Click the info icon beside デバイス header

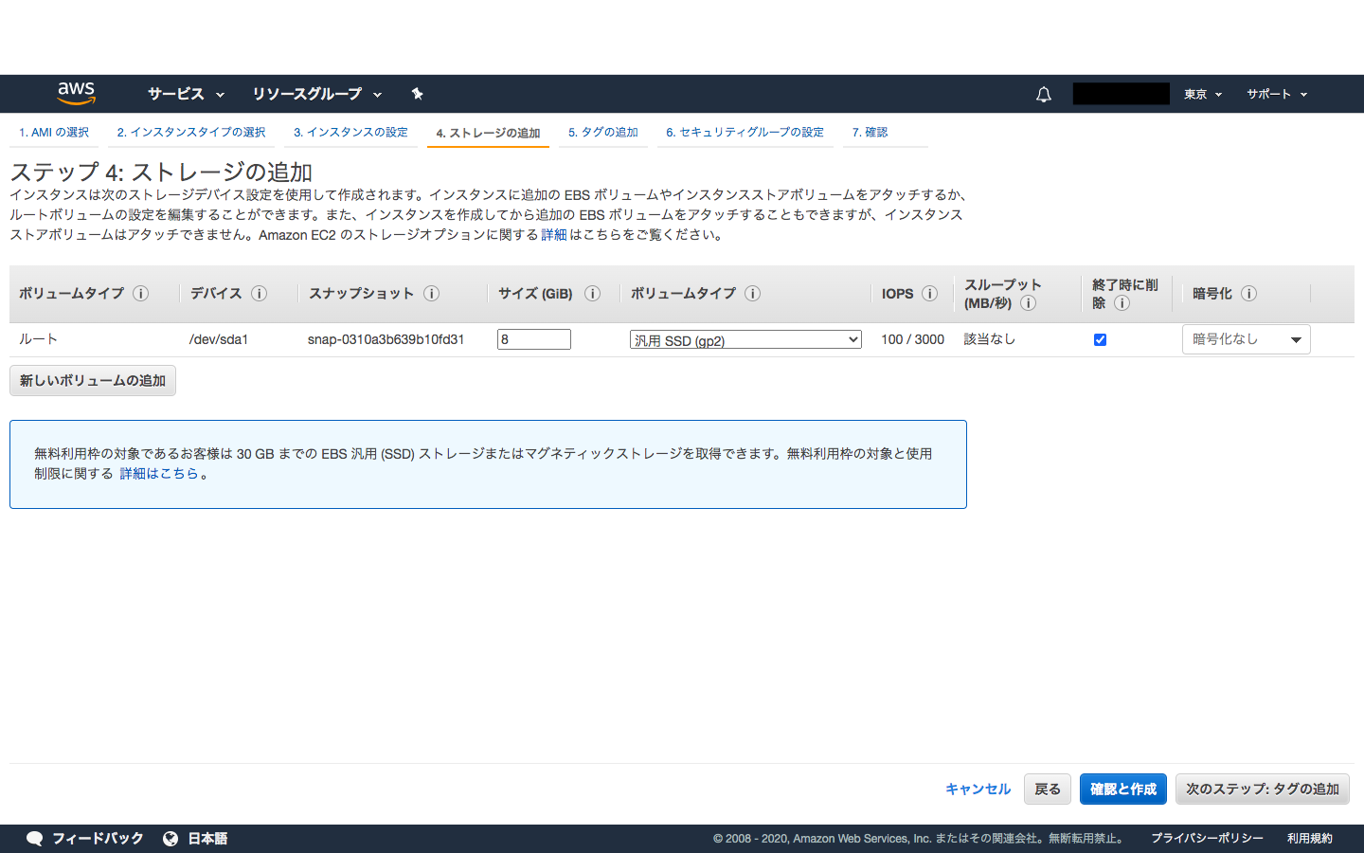259,294
